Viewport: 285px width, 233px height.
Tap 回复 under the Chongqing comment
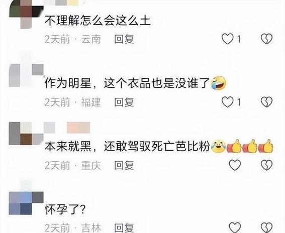124,165
